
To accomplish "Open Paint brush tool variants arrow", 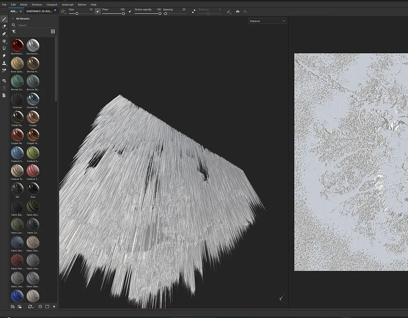I will pos(7,21).
